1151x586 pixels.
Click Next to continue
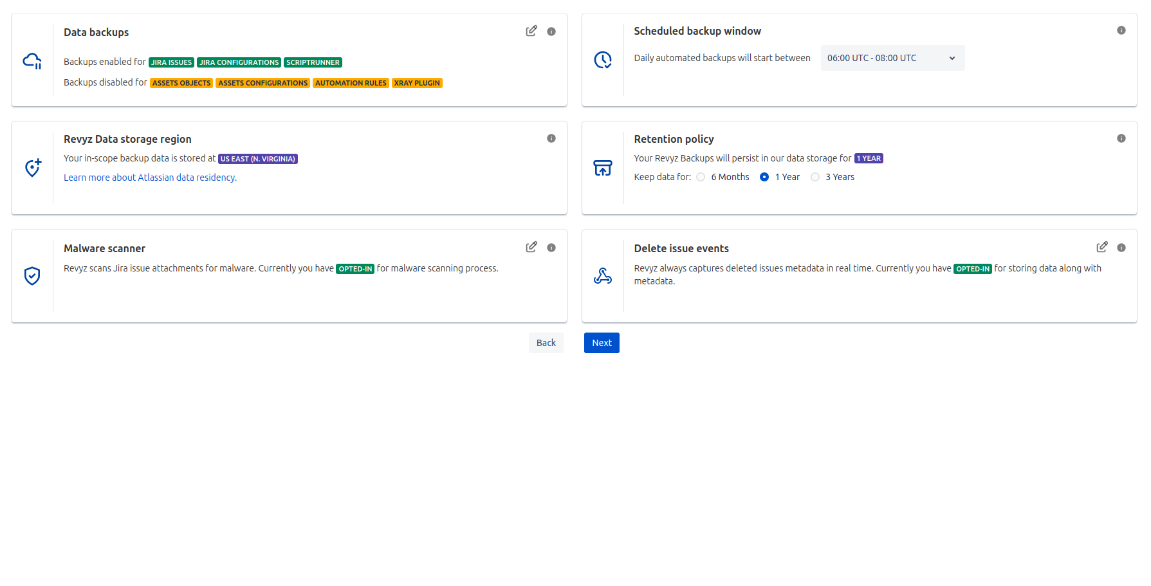coord(602,343)
